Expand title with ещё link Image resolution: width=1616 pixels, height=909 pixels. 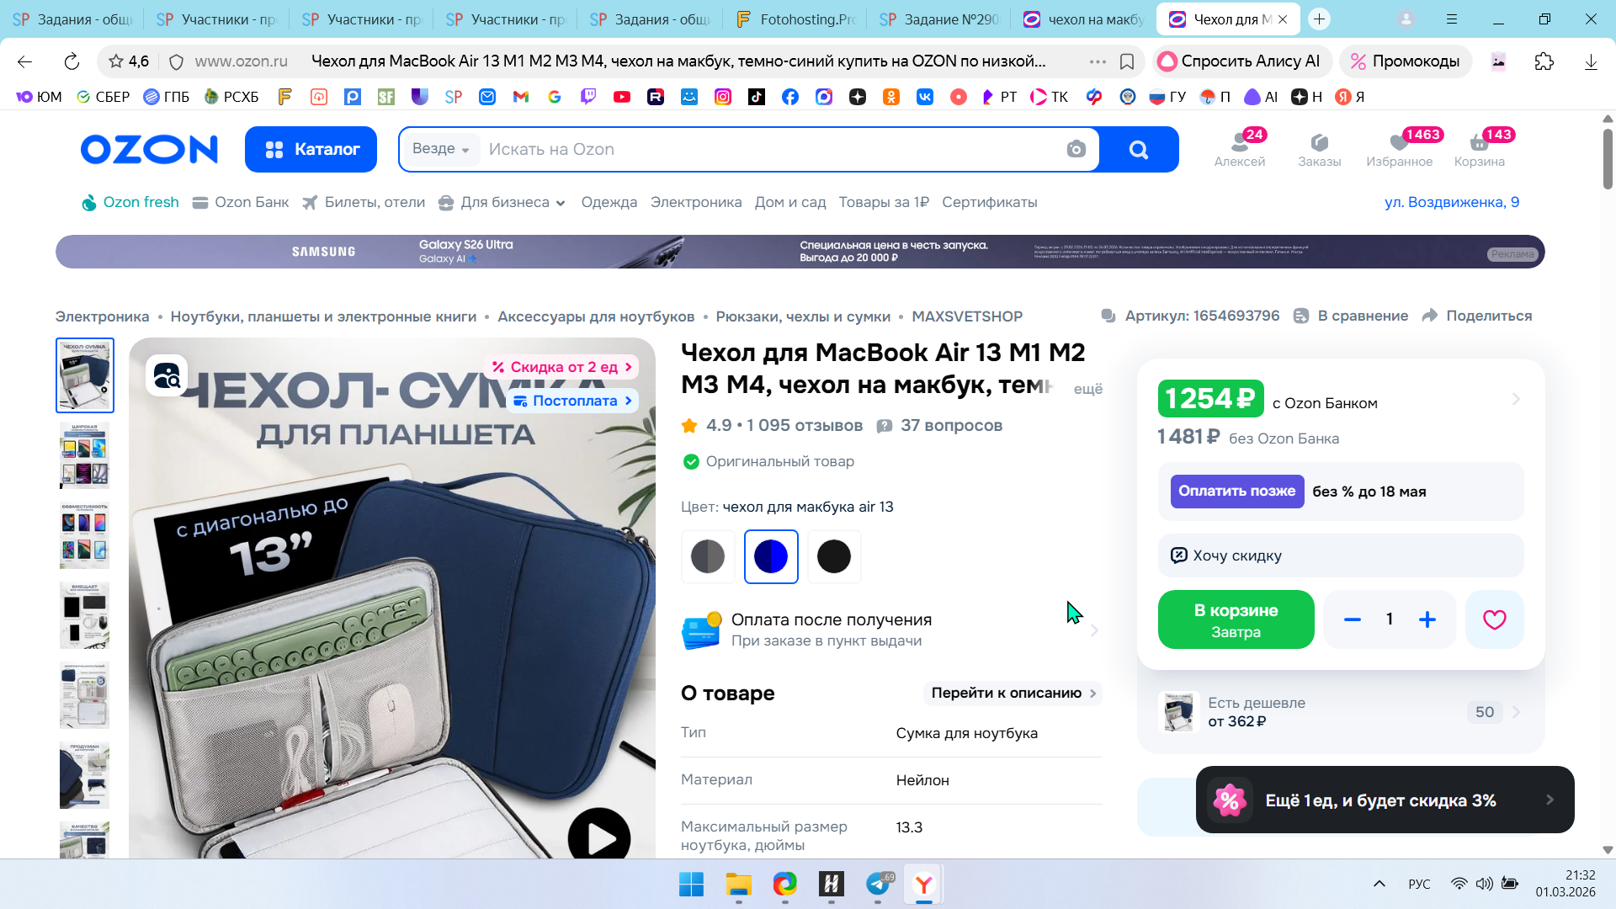pos(1087,389)
